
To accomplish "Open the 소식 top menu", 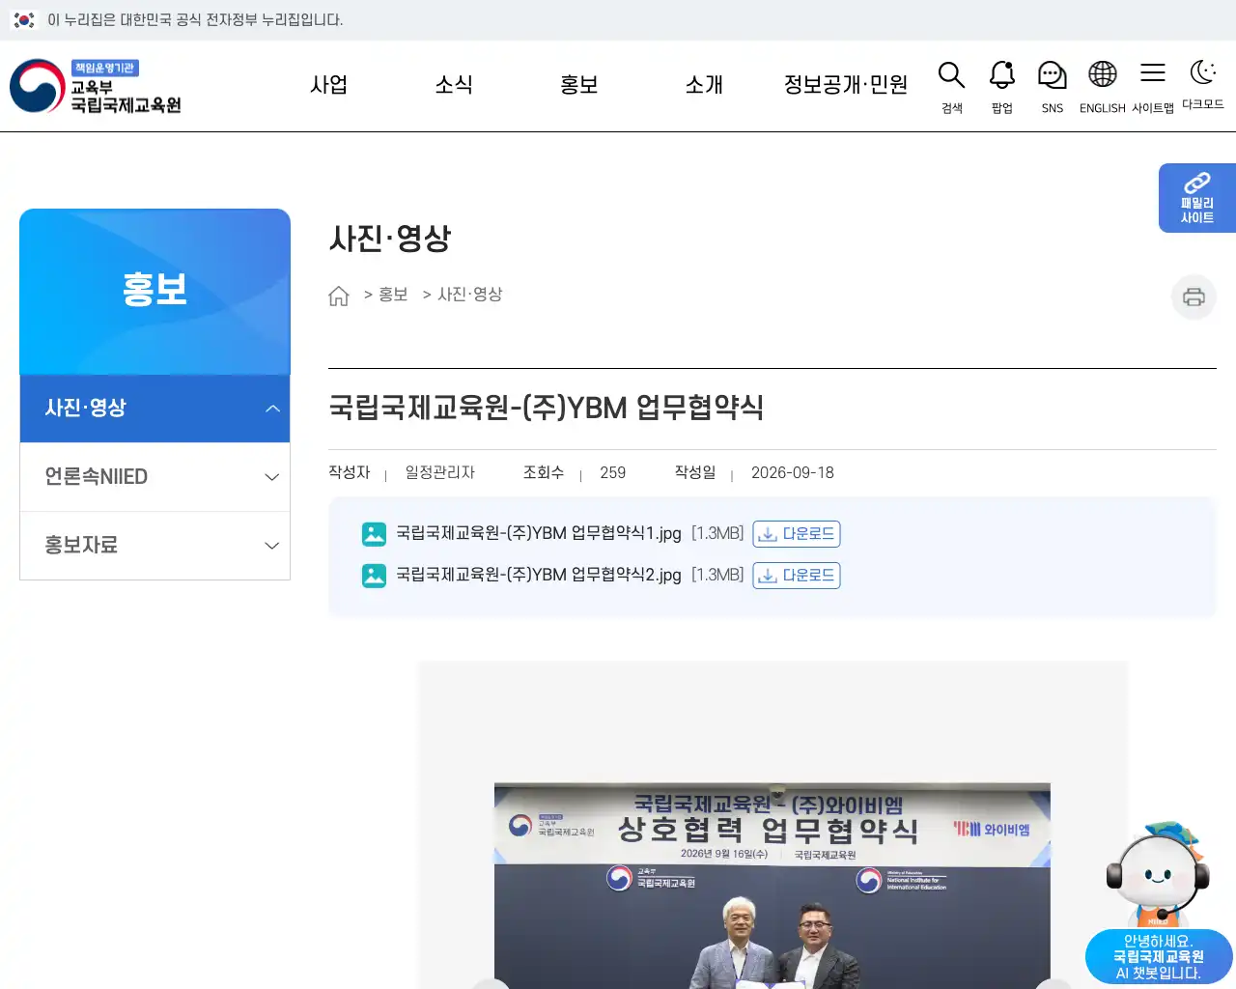I will point(454,85).
